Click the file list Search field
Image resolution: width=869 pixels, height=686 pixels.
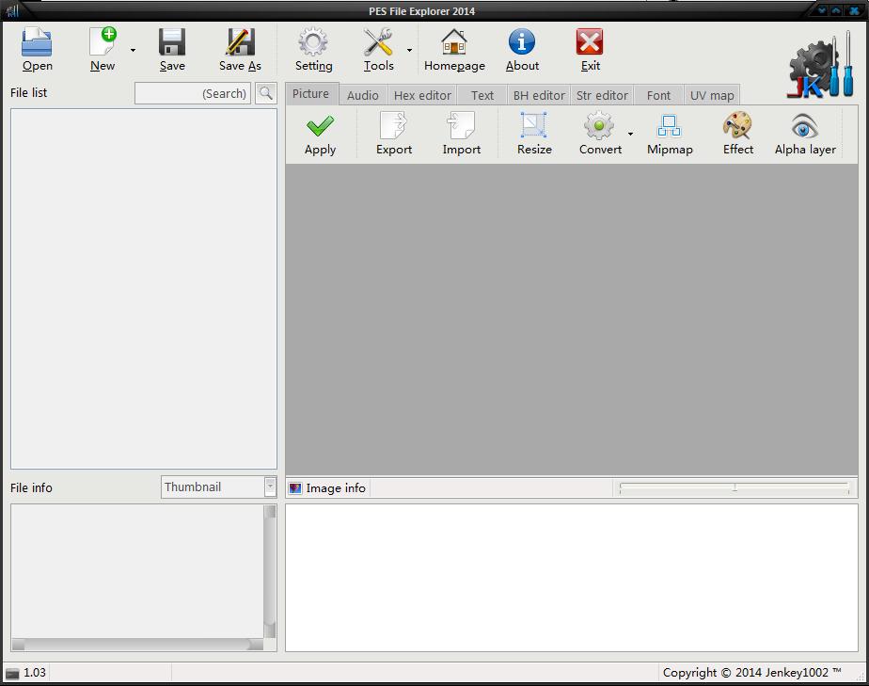click(x=192, y=93)
